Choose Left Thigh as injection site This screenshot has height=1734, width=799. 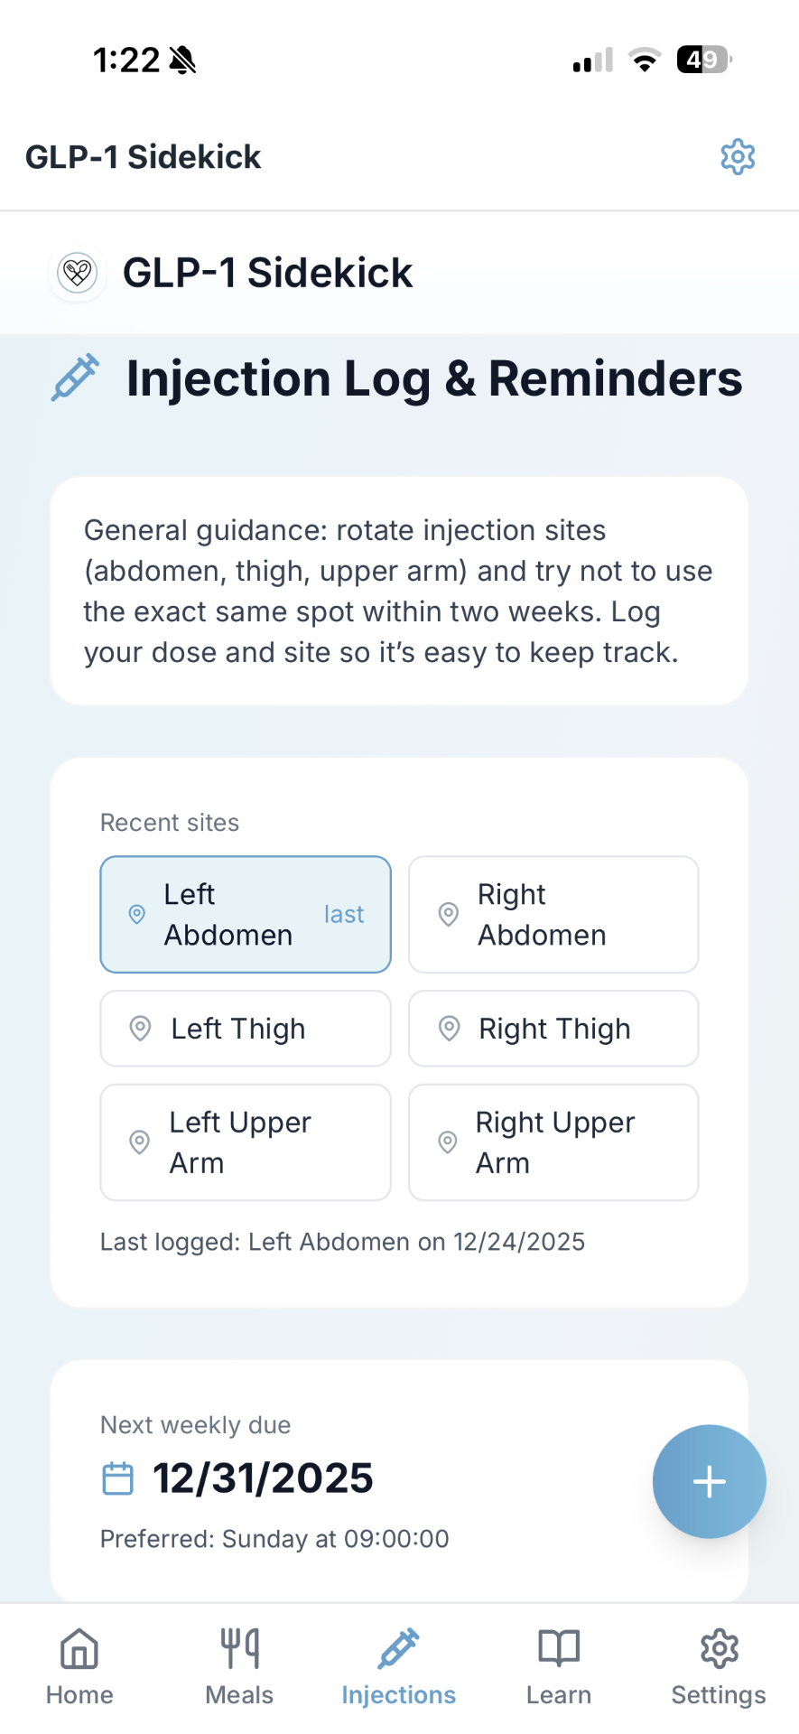tap(245, 1028)
